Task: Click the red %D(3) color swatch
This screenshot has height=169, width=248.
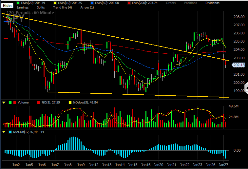Action: [x=39, y=103]
